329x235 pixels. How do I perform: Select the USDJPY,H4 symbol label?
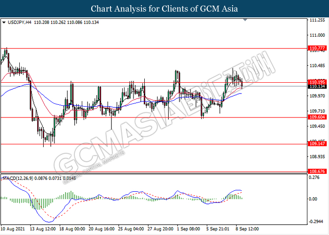pyautogui.click(x=20, y=23)
